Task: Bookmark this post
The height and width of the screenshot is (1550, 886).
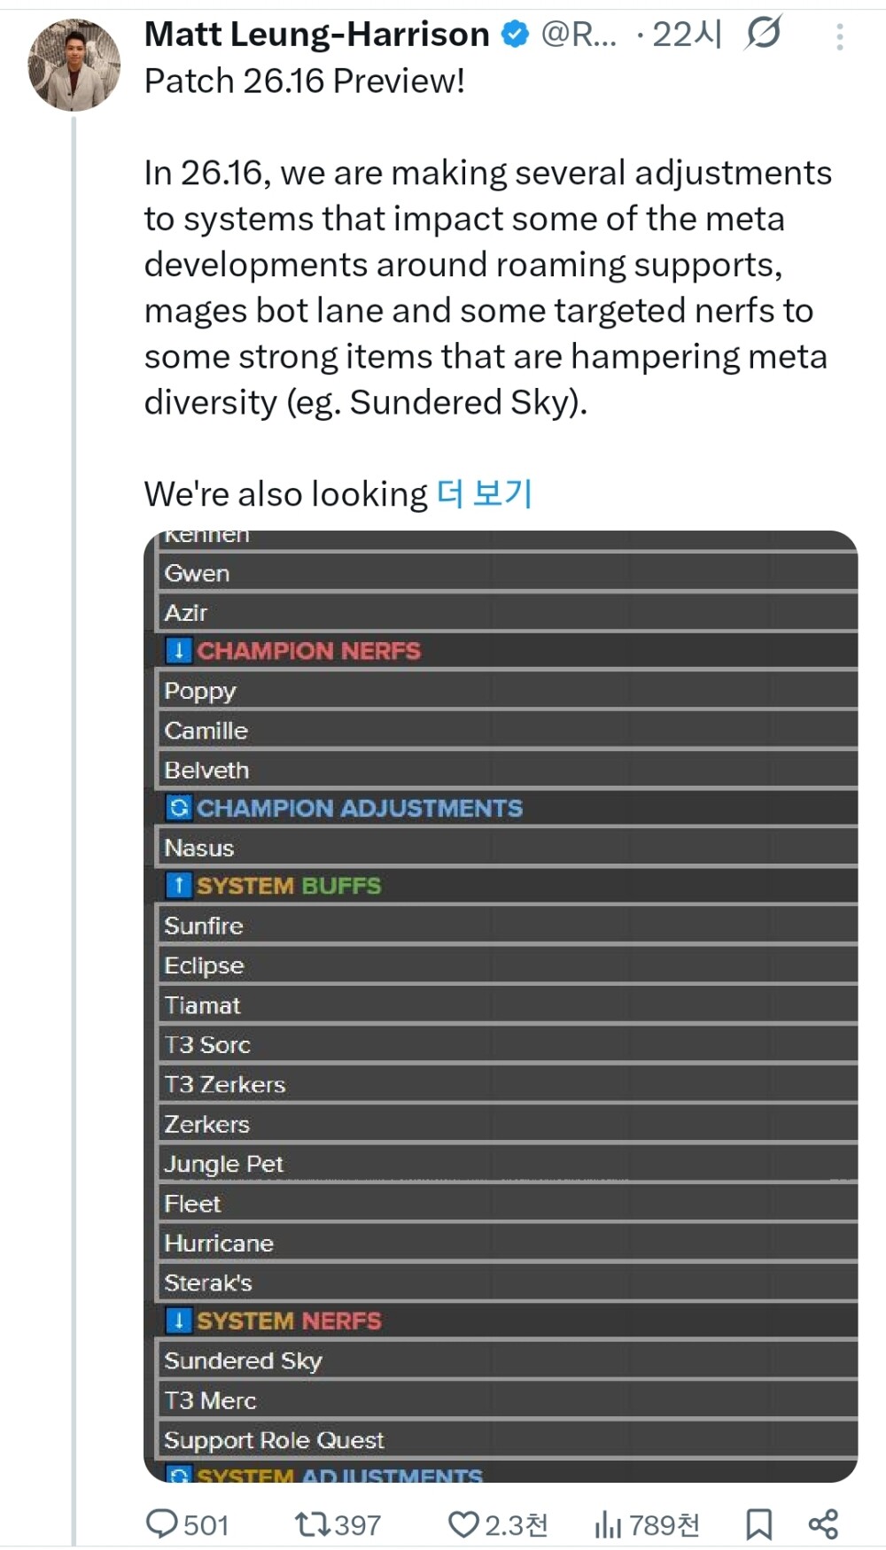Action: click(758, 1524)
